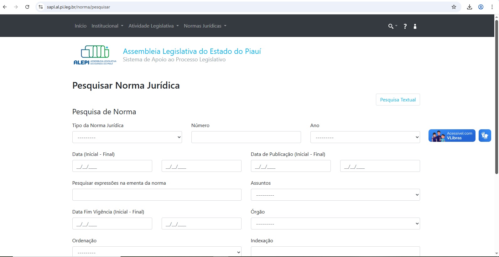Go to the Início link
This screenshot has width=499, height=257.
tap(81, 26)
